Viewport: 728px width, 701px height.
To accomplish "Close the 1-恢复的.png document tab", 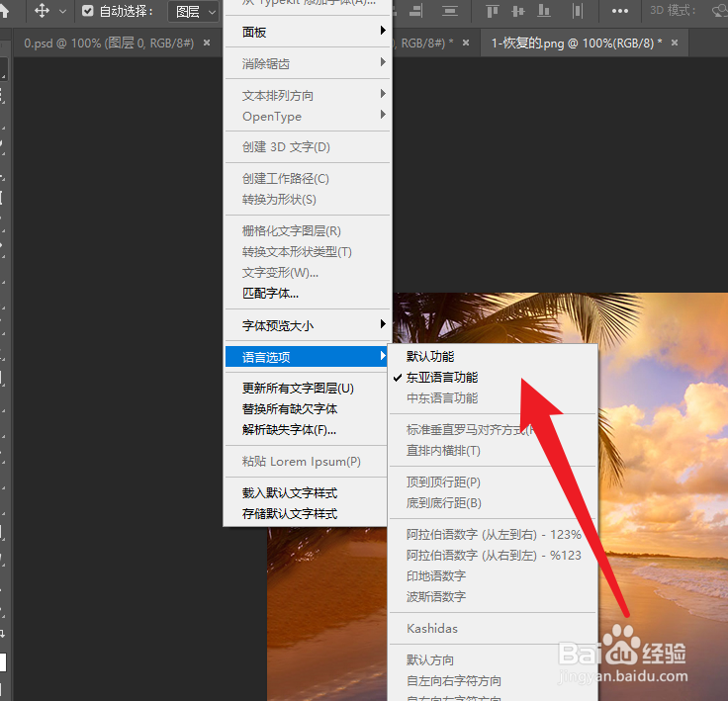I will point(675,43).
